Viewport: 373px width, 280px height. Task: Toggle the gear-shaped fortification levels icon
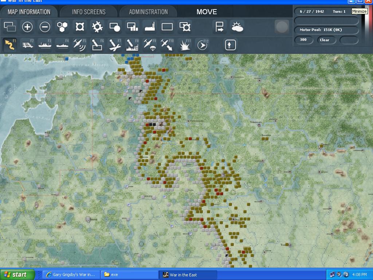[x=97, y=27]
